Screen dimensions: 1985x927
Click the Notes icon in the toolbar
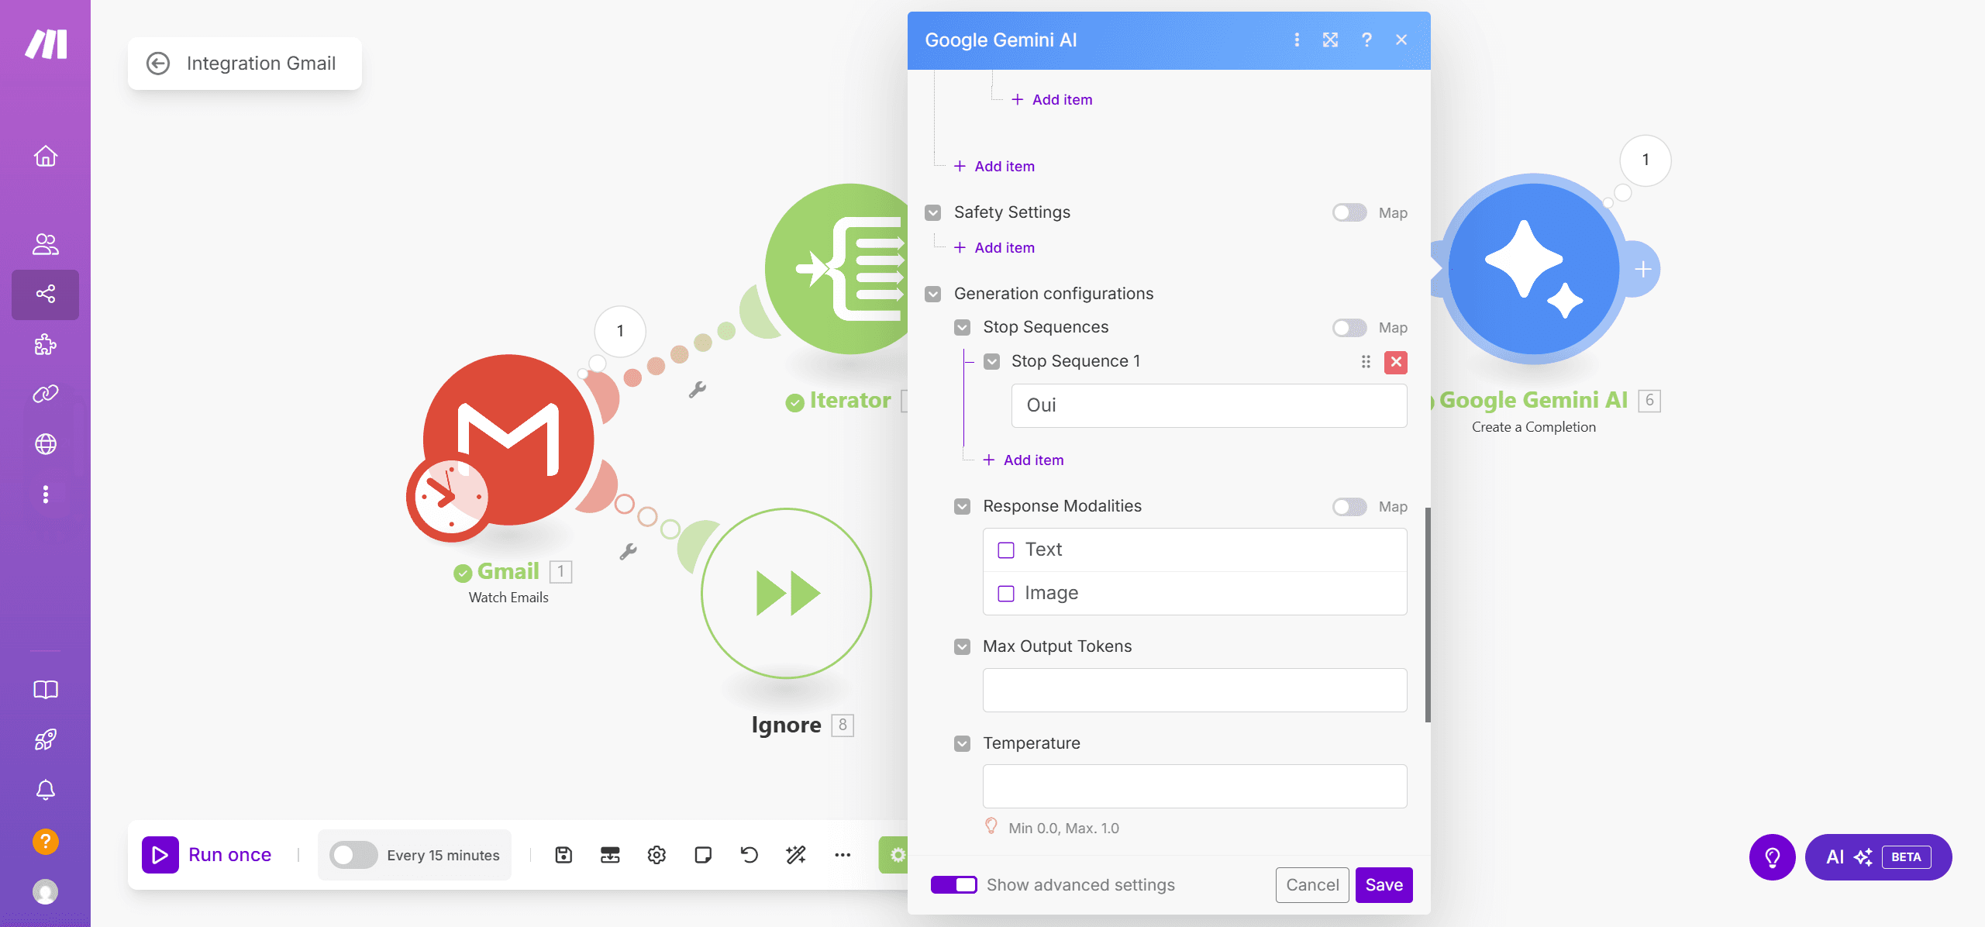point(703,855)
